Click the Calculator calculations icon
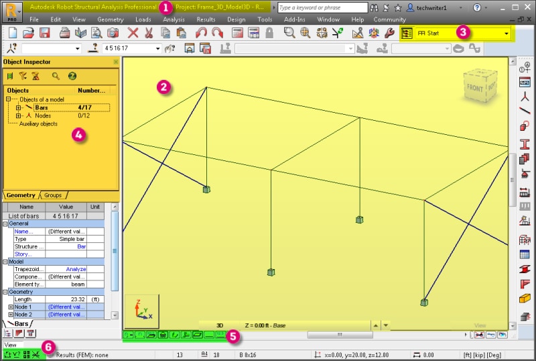 pyautogui.click(x=237, y=33)
